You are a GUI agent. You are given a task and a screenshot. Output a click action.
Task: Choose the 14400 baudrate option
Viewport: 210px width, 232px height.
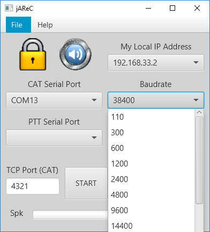click(152, 226)
